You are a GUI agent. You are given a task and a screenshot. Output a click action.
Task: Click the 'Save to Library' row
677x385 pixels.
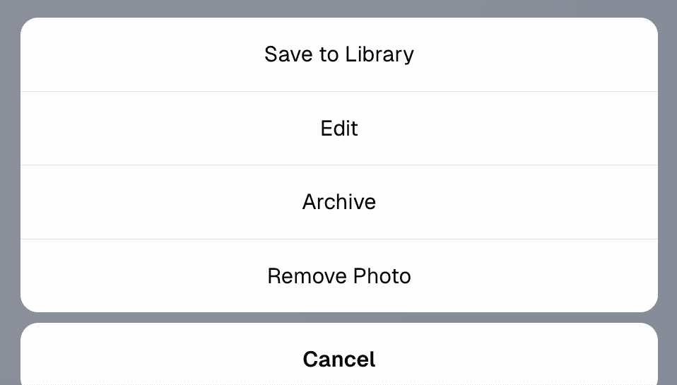[339, 54]
